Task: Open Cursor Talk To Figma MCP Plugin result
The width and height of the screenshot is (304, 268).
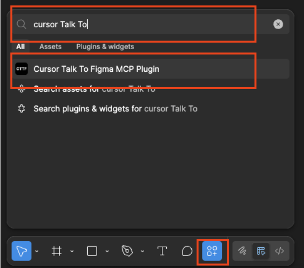Action: [x=151, y=69]
